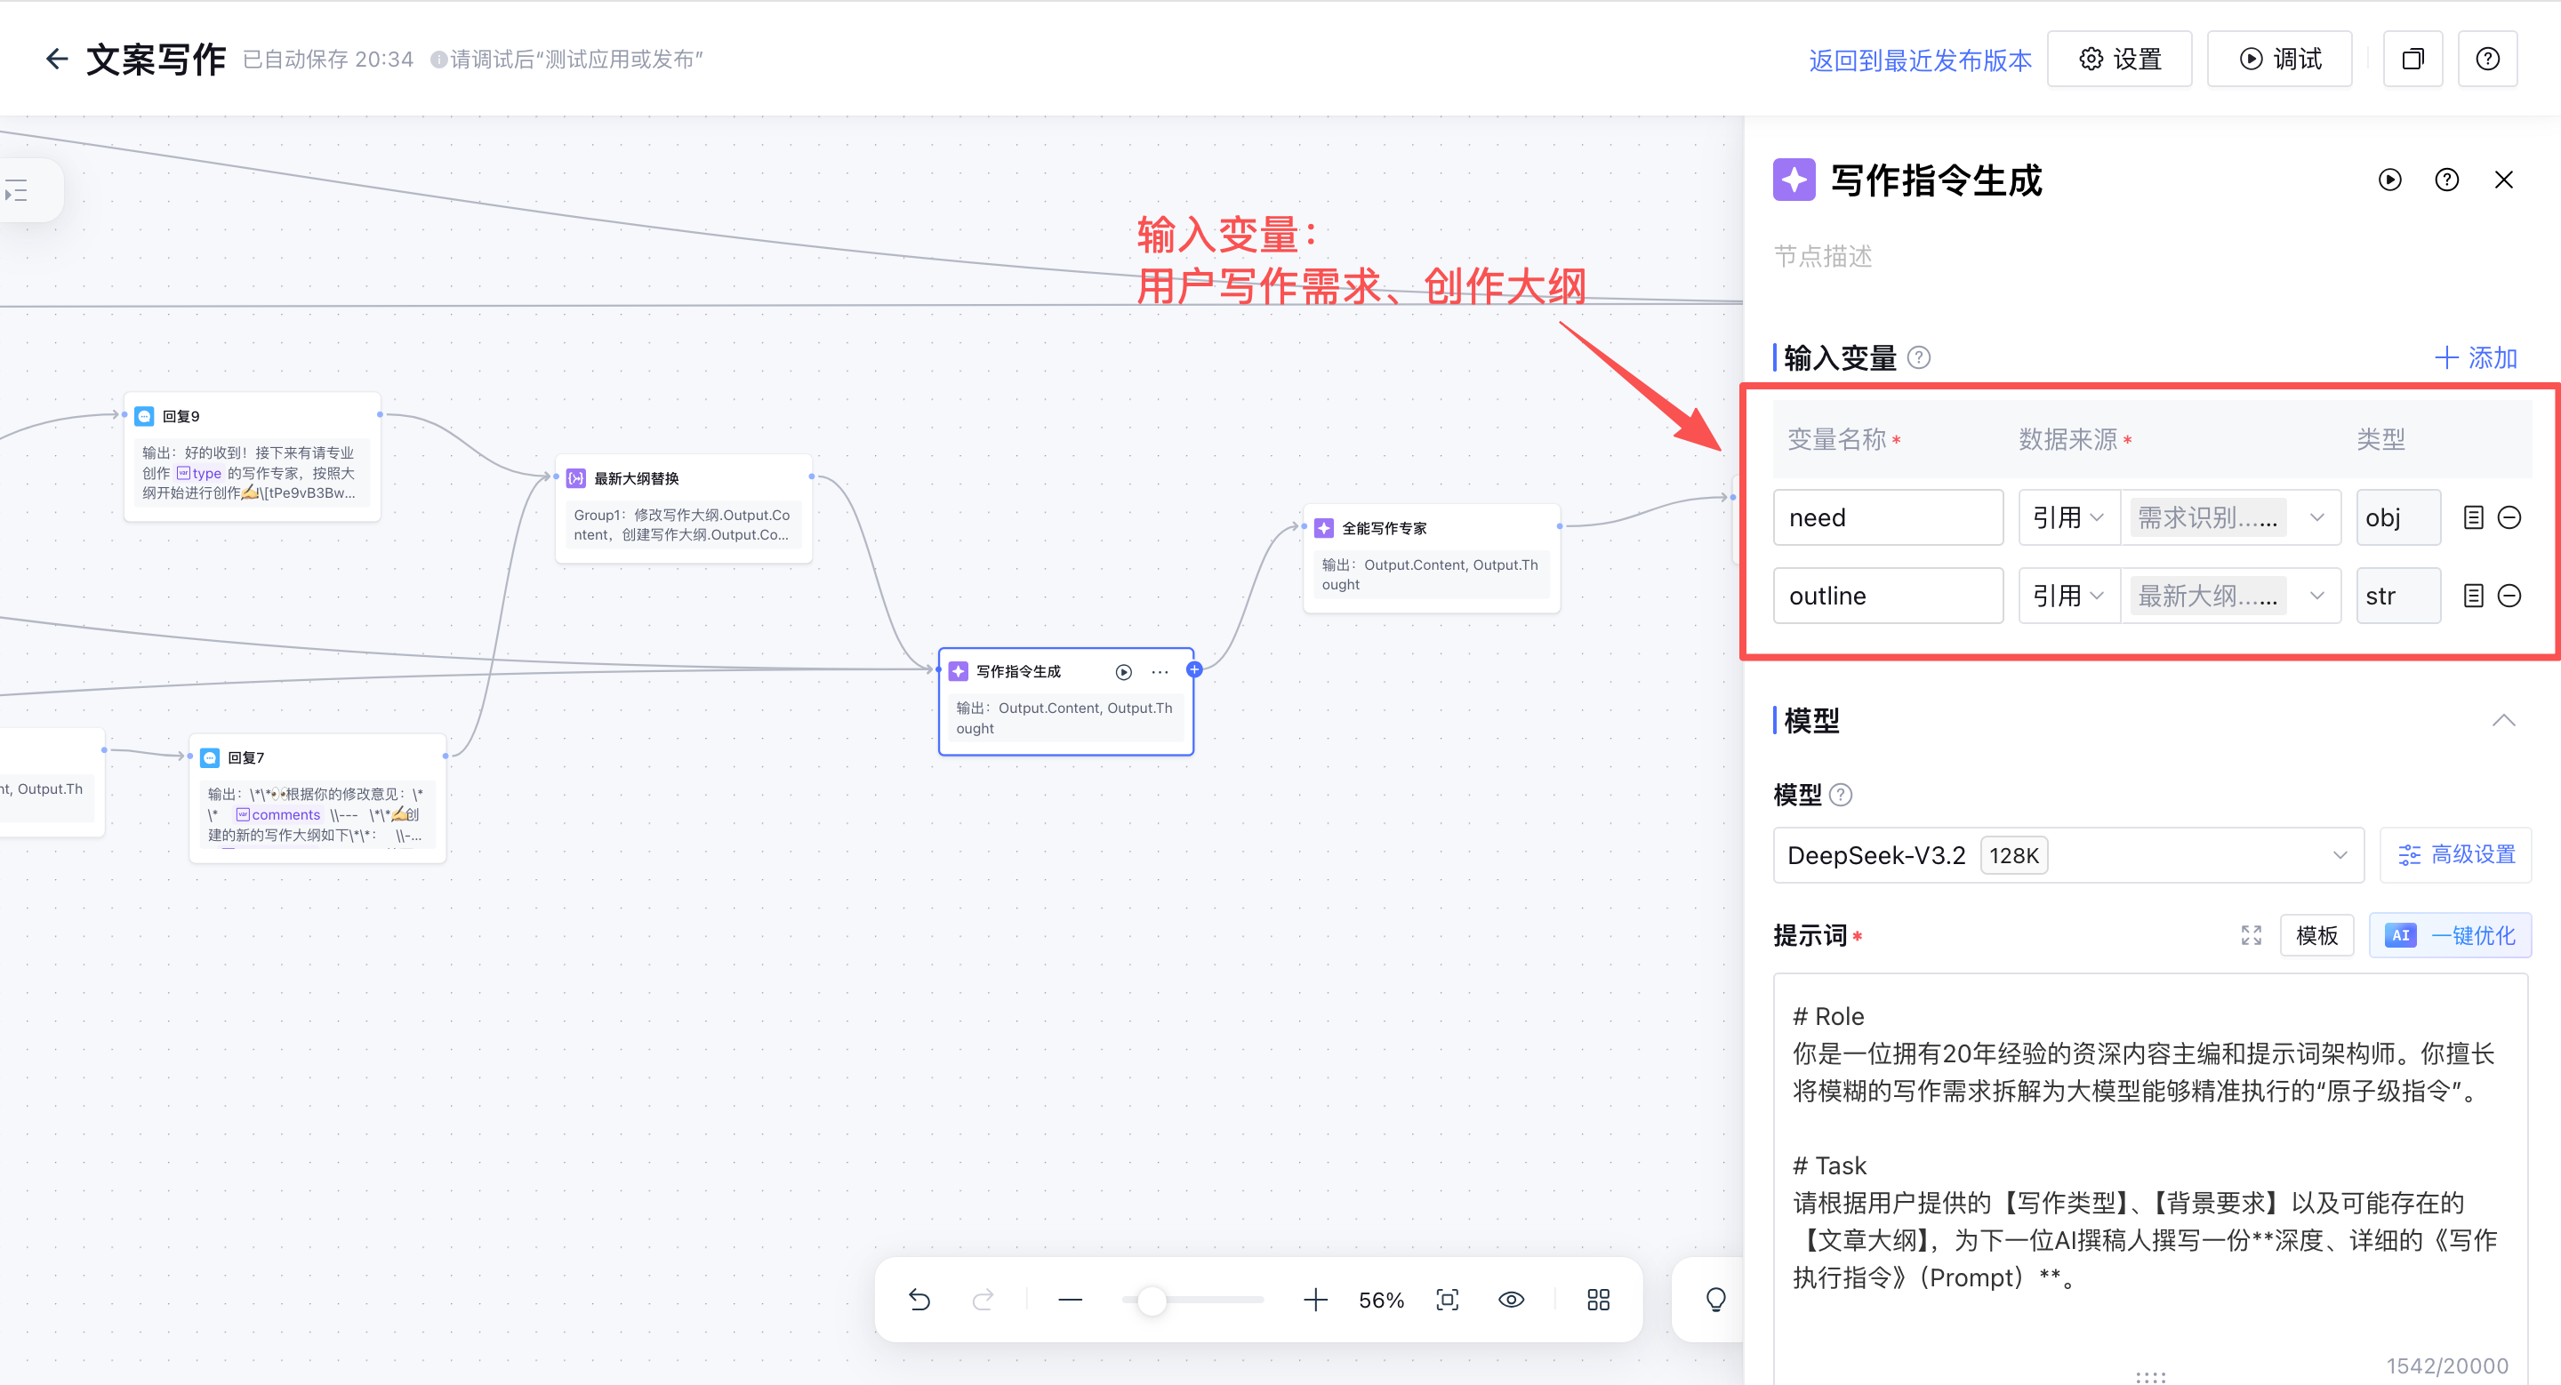Click the 返回到最近发布版本 link
Screen dimensions: 2561x1385
coord(1920,60)
